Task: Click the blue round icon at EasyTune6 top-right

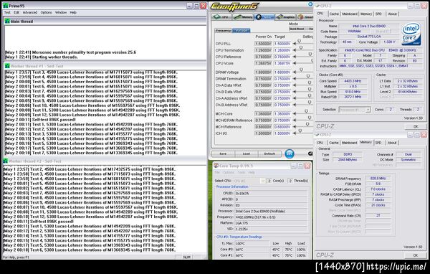Action: point(310,4)
